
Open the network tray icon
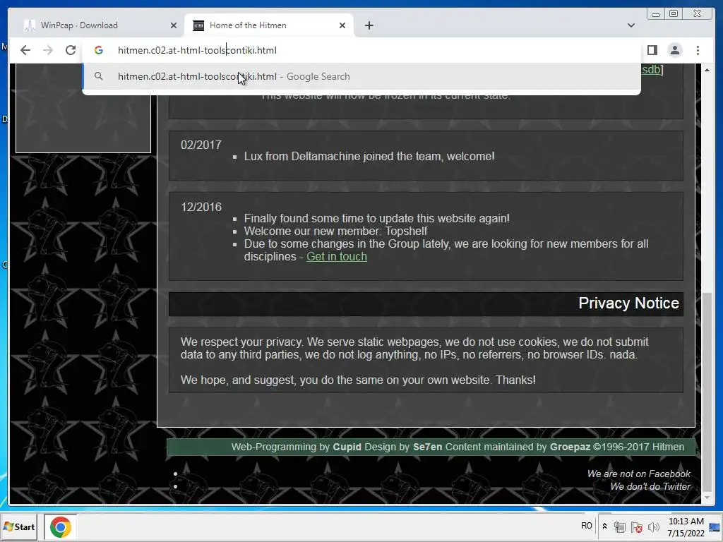coord(620,526)
